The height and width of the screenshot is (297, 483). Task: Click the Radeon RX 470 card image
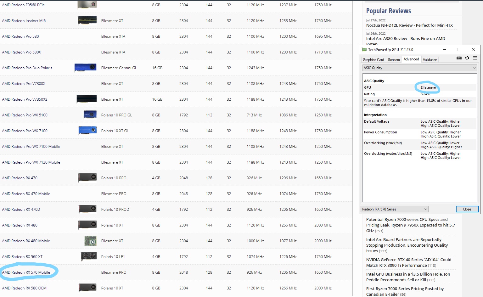pos(87,178)
